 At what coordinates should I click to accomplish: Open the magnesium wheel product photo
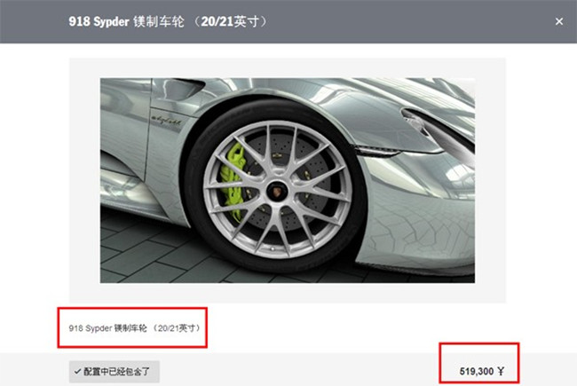288,180
